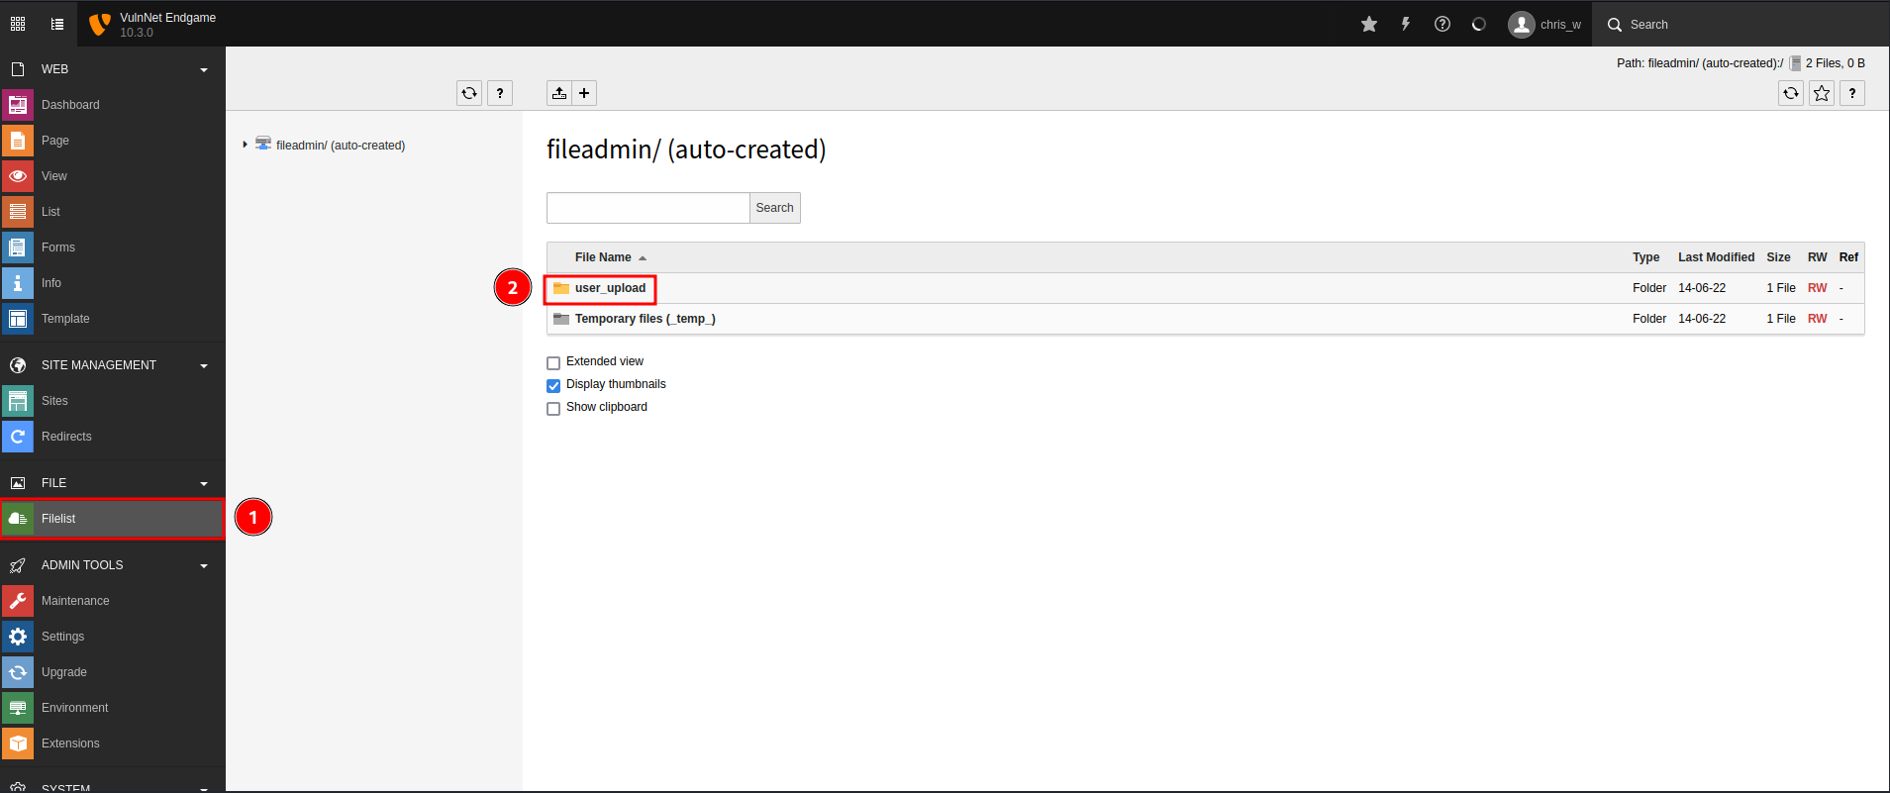Click the Search button beside filter field
The image size is (1890, 793).
pos(775,208)
